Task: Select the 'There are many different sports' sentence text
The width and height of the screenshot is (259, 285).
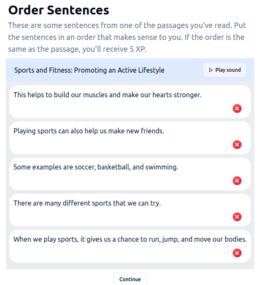Action: [x=87, y=203]
